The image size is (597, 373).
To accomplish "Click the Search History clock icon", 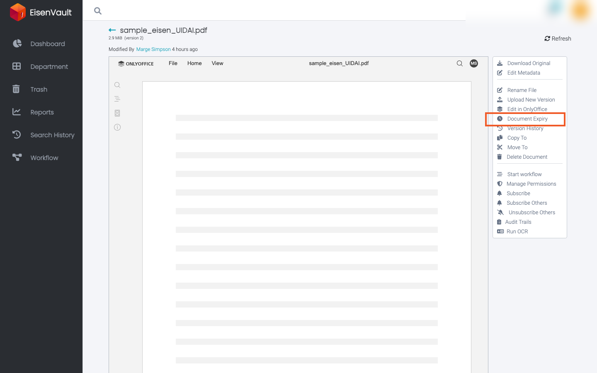I will pyautogui.click(x=17, y=135).
